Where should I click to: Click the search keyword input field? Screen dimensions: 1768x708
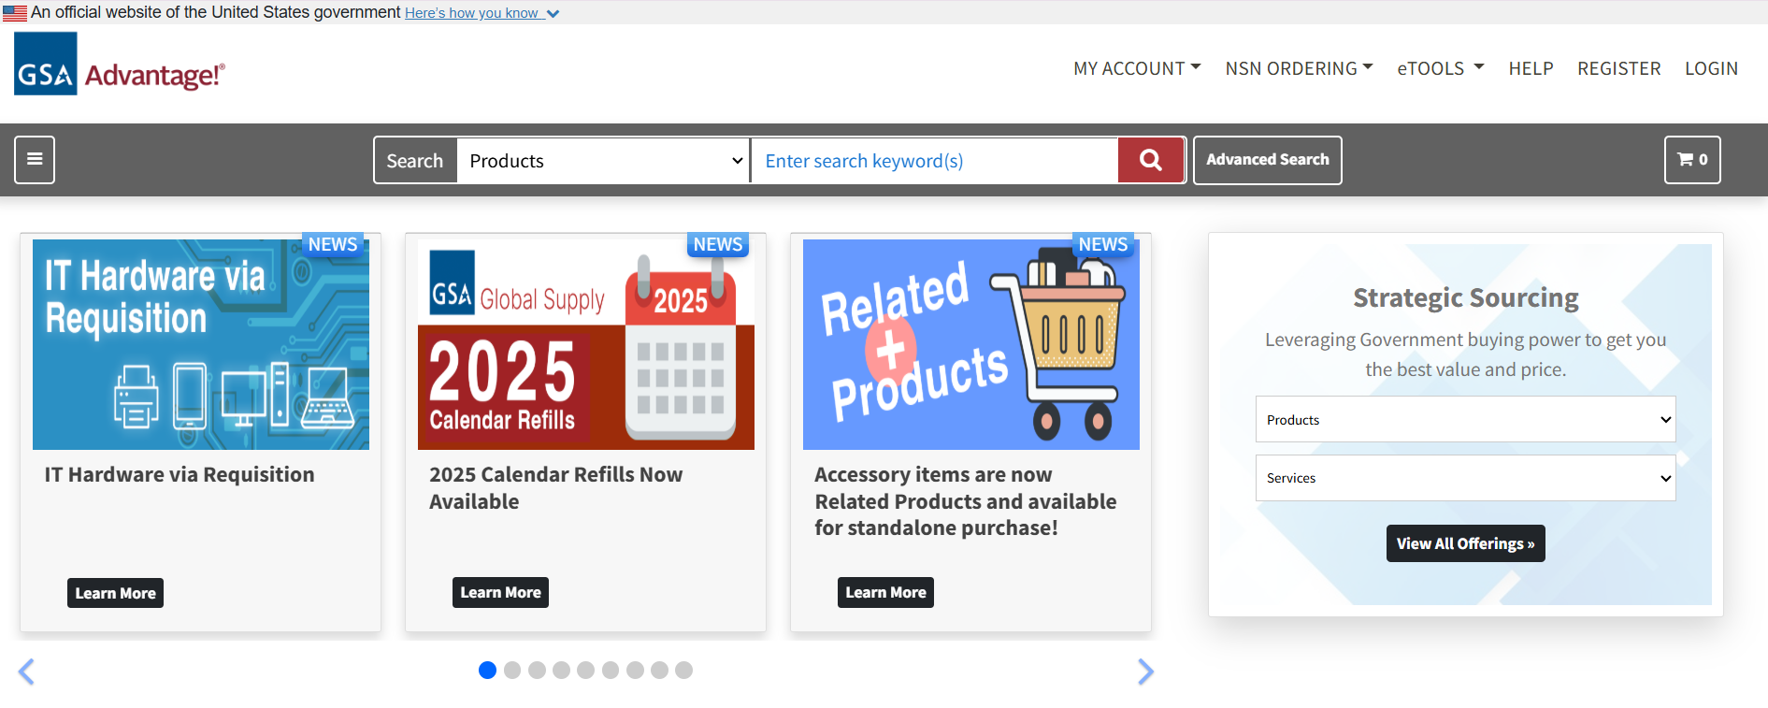[x=935, y=160]
